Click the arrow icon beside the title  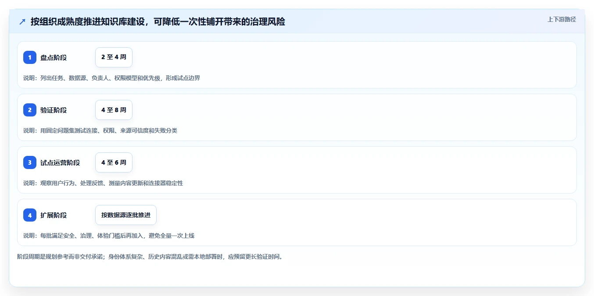22,21
